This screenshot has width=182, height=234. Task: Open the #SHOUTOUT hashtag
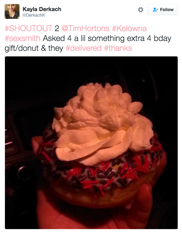(x=28, y=28)
